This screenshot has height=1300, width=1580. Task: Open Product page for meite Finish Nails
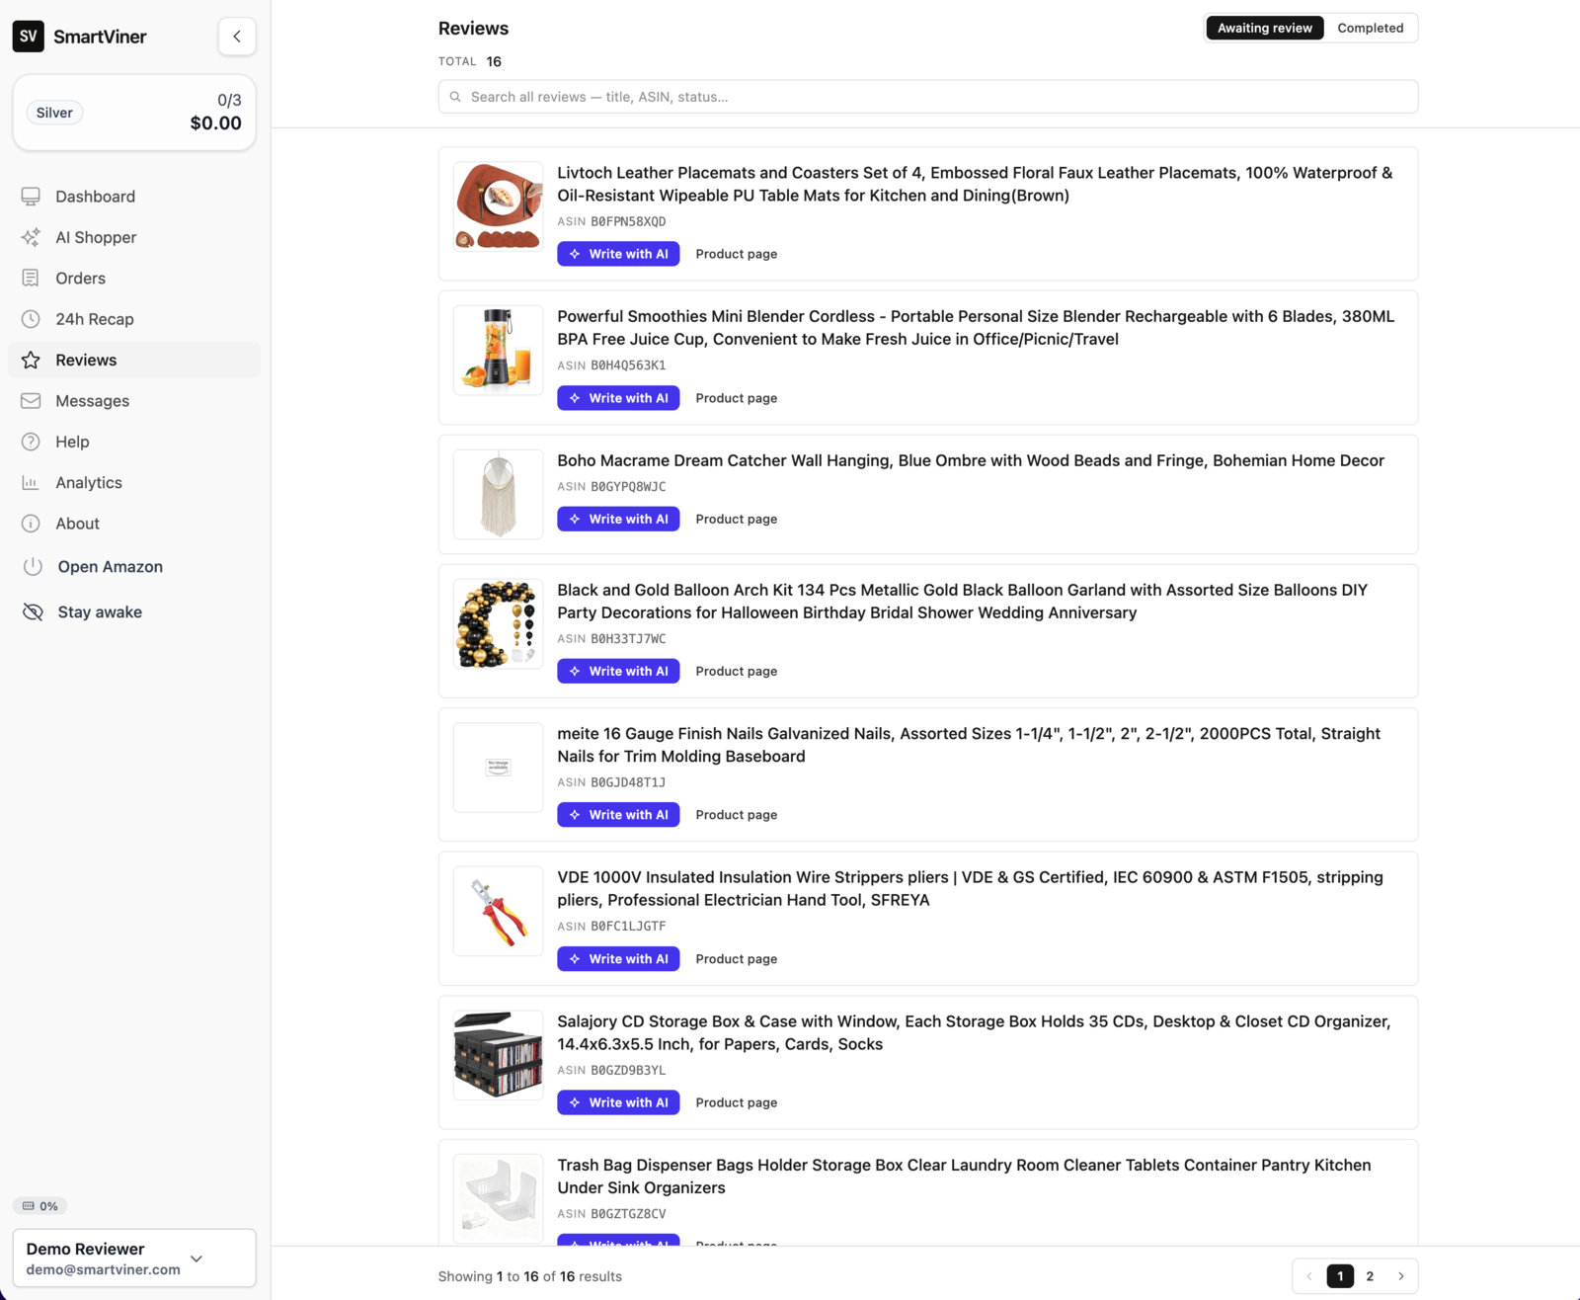[737, 815]
